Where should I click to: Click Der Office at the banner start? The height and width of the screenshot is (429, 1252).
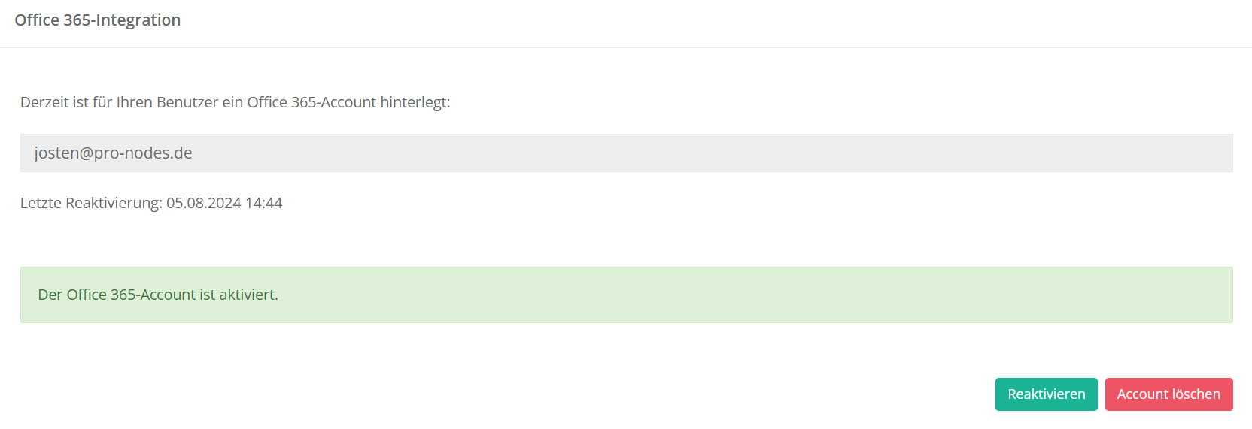point(72,295)
